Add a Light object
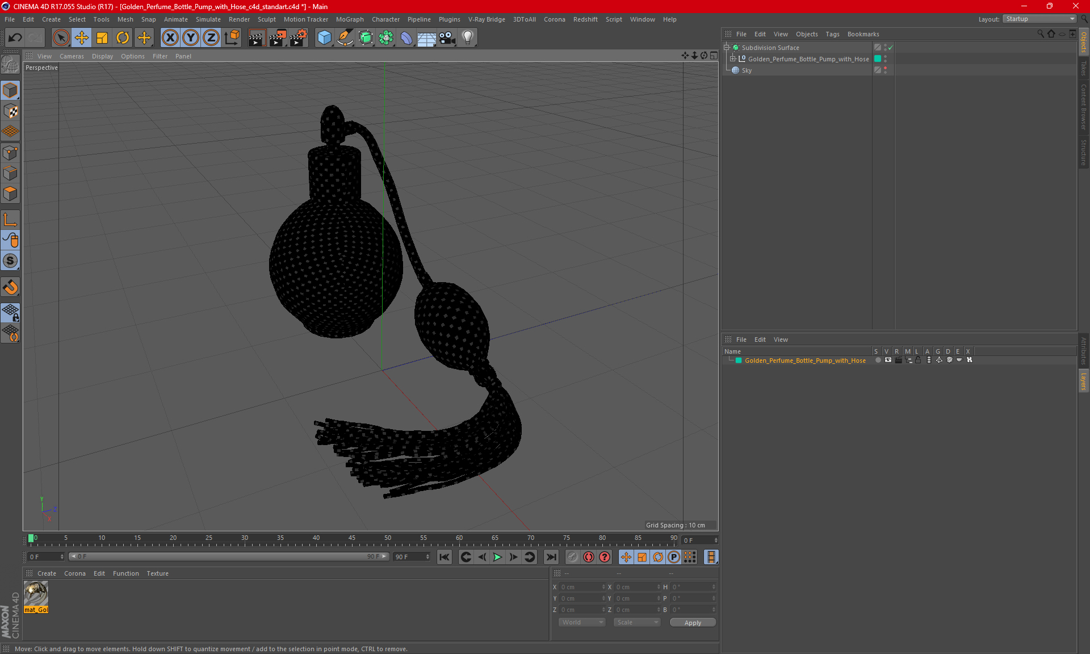The width and height of the screenshot is (1090, 654). tap(467, 38)
